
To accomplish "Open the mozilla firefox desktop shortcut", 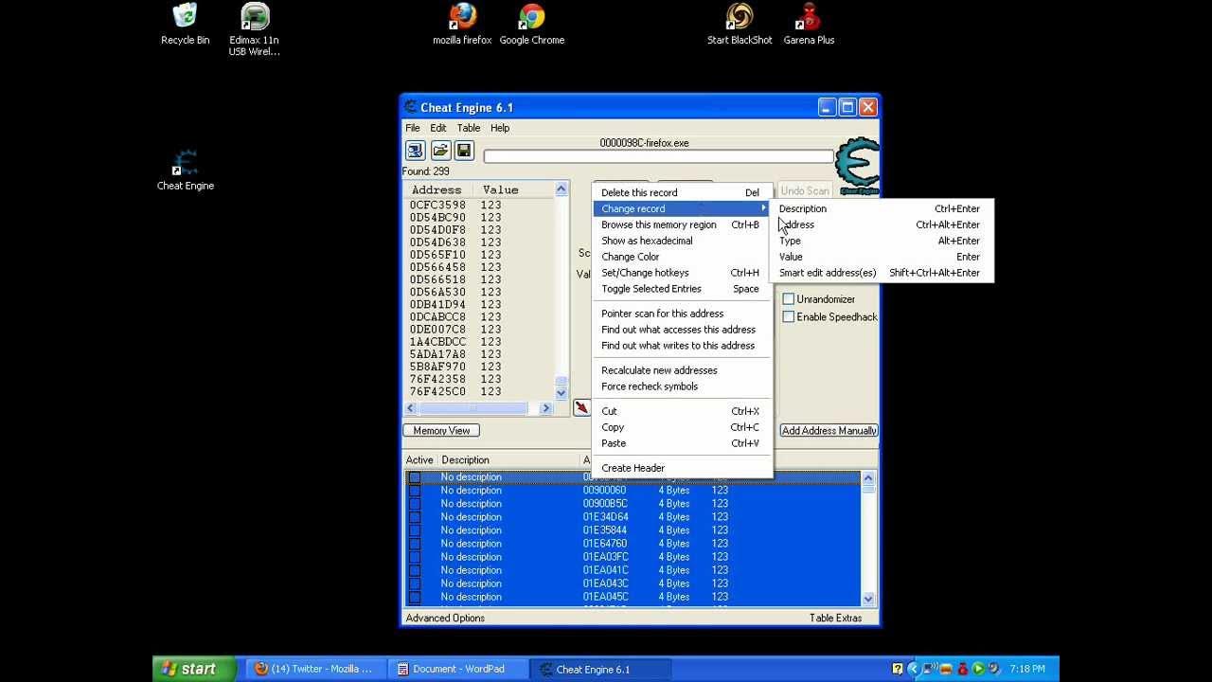I will click(462, 25).
